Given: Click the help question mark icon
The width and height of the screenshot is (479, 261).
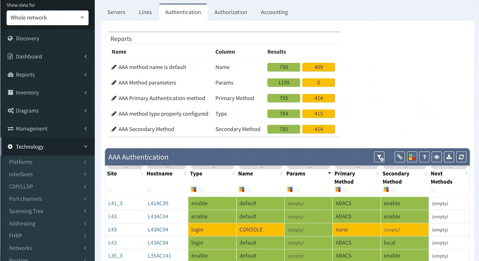Looking at the screenshot, I should [x=424, y=157].
